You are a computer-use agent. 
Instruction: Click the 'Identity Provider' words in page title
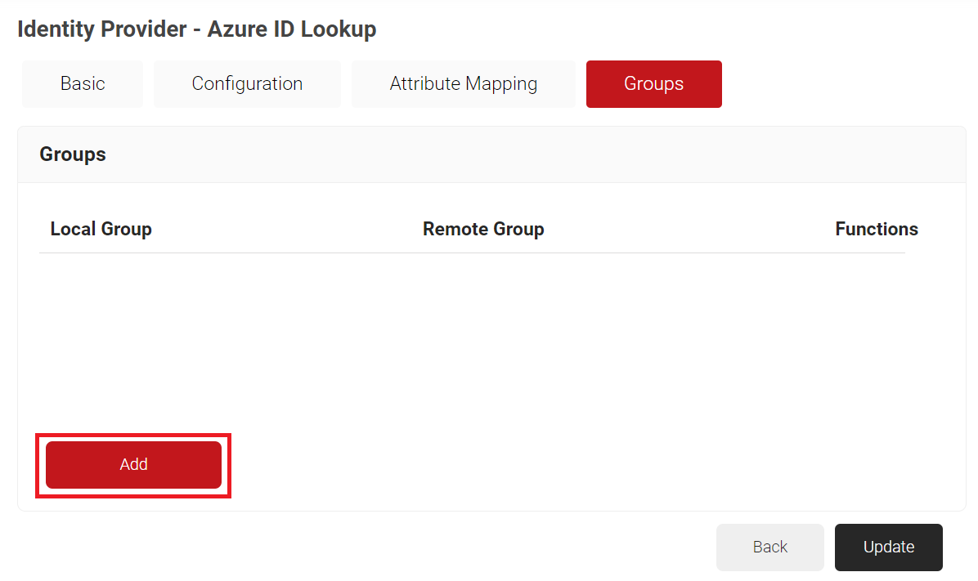tap(101, 29)
